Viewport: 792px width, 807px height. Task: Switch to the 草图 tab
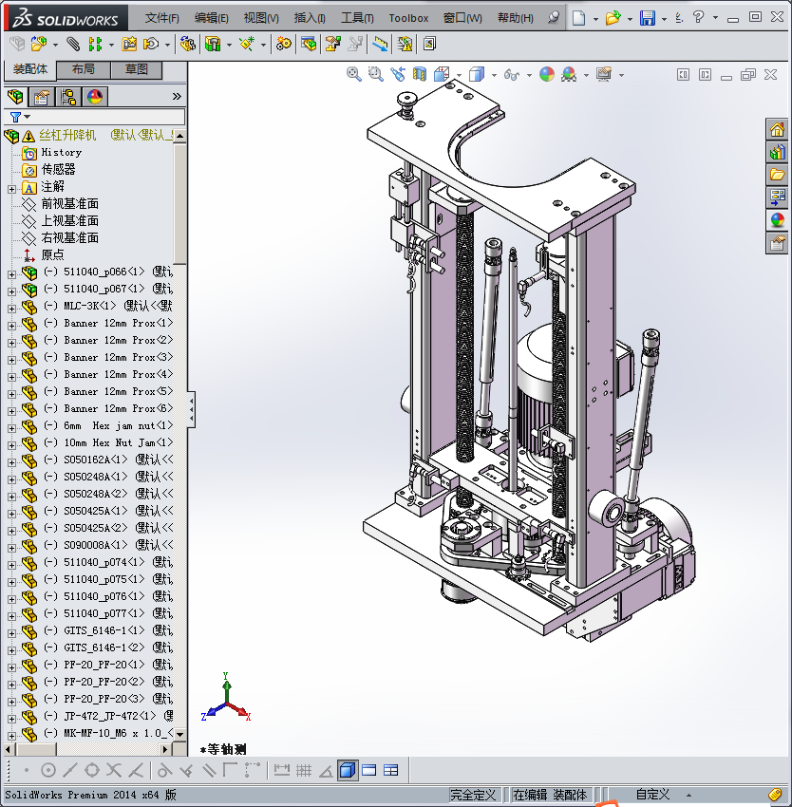pos(137,69)
